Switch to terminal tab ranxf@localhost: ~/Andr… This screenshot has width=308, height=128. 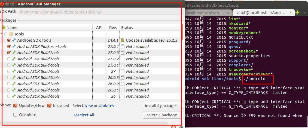point(263,13)
